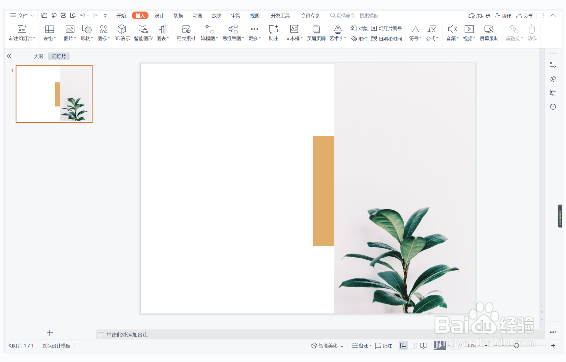Open the 智能美化 dropdown arrow
This screenshot has width=566, height=362.
pyautogui.click(x=342, y=346)
